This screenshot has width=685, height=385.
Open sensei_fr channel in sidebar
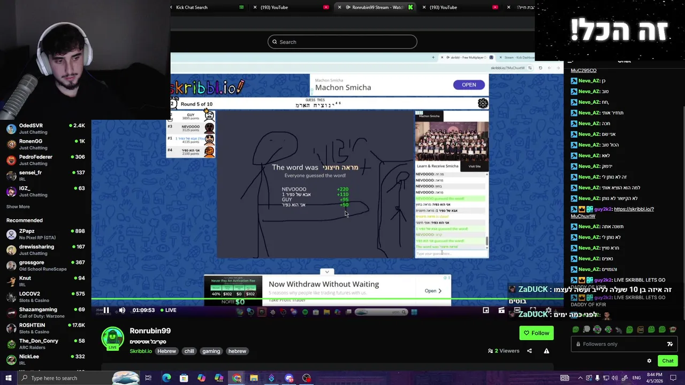click(x=45, y=175)
